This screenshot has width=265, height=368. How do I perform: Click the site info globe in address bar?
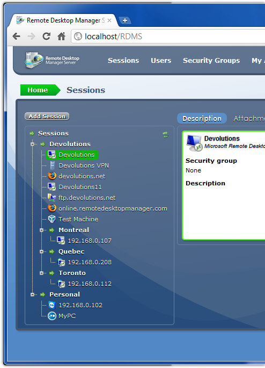pos(78,37)
